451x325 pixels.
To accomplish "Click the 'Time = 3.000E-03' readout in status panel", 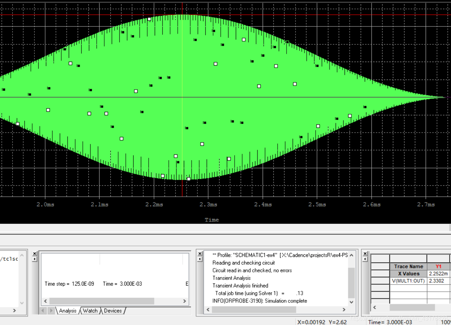I will [123, 284].
